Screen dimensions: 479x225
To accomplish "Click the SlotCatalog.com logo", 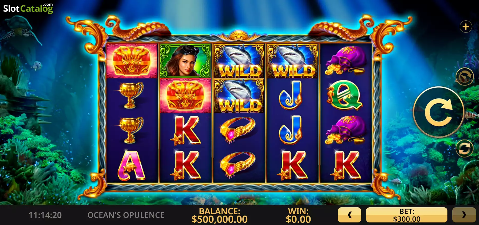I will coord(28,8).
